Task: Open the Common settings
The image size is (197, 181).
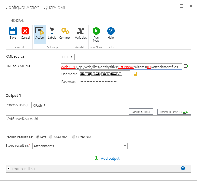Action: tap(65, 33)
